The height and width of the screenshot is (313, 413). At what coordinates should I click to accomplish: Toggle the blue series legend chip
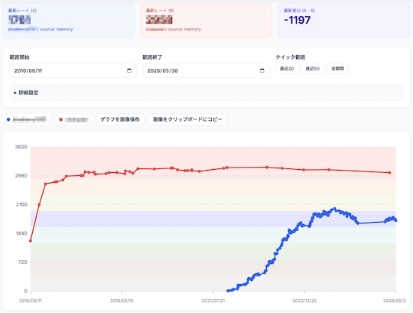click(26, 119)
